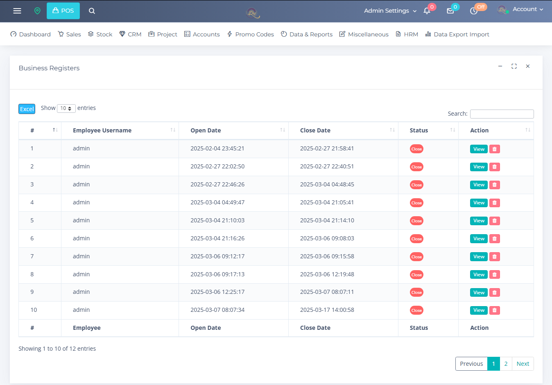Viewport: 552px width, 385px height.
Task: View register row 1
Action: pyautogui.click(x=479, y=149)
